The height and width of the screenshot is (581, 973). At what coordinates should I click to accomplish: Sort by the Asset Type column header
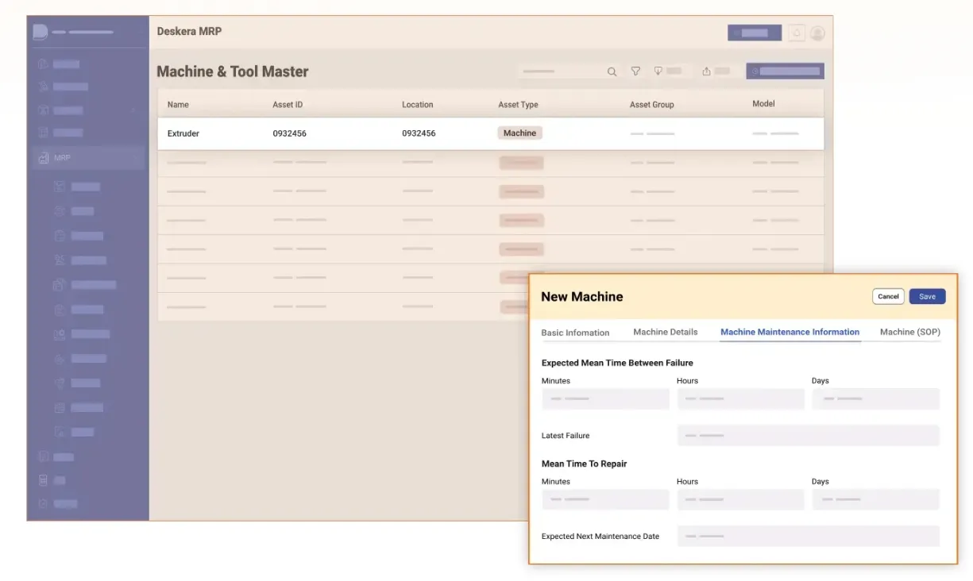click(518, 105)
